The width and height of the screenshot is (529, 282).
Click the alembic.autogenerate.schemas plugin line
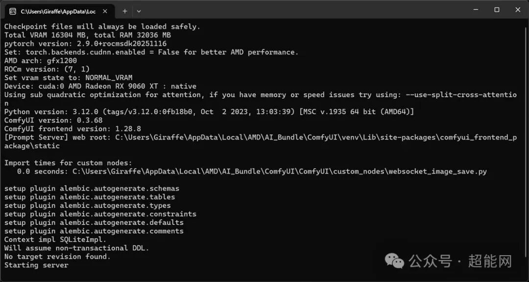tap(92, 188)
